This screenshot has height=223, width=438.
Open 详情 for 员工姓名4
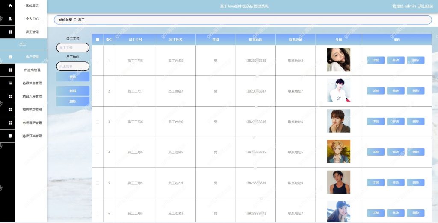point(376,182)
